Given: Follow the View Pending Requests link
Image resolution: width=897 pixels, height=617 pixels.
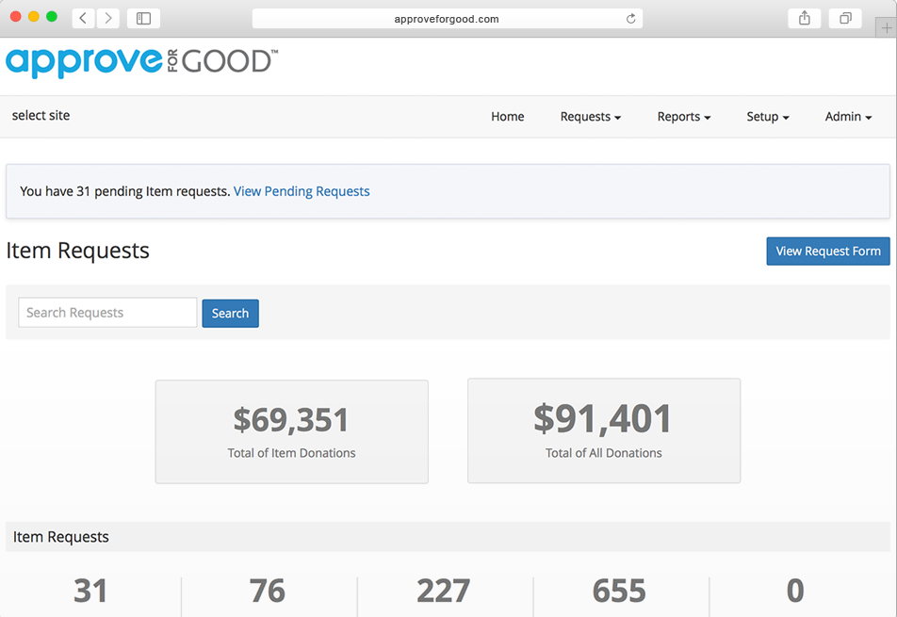Looking at the screenshot, I should pyautogui.click(x=302, y=191).
